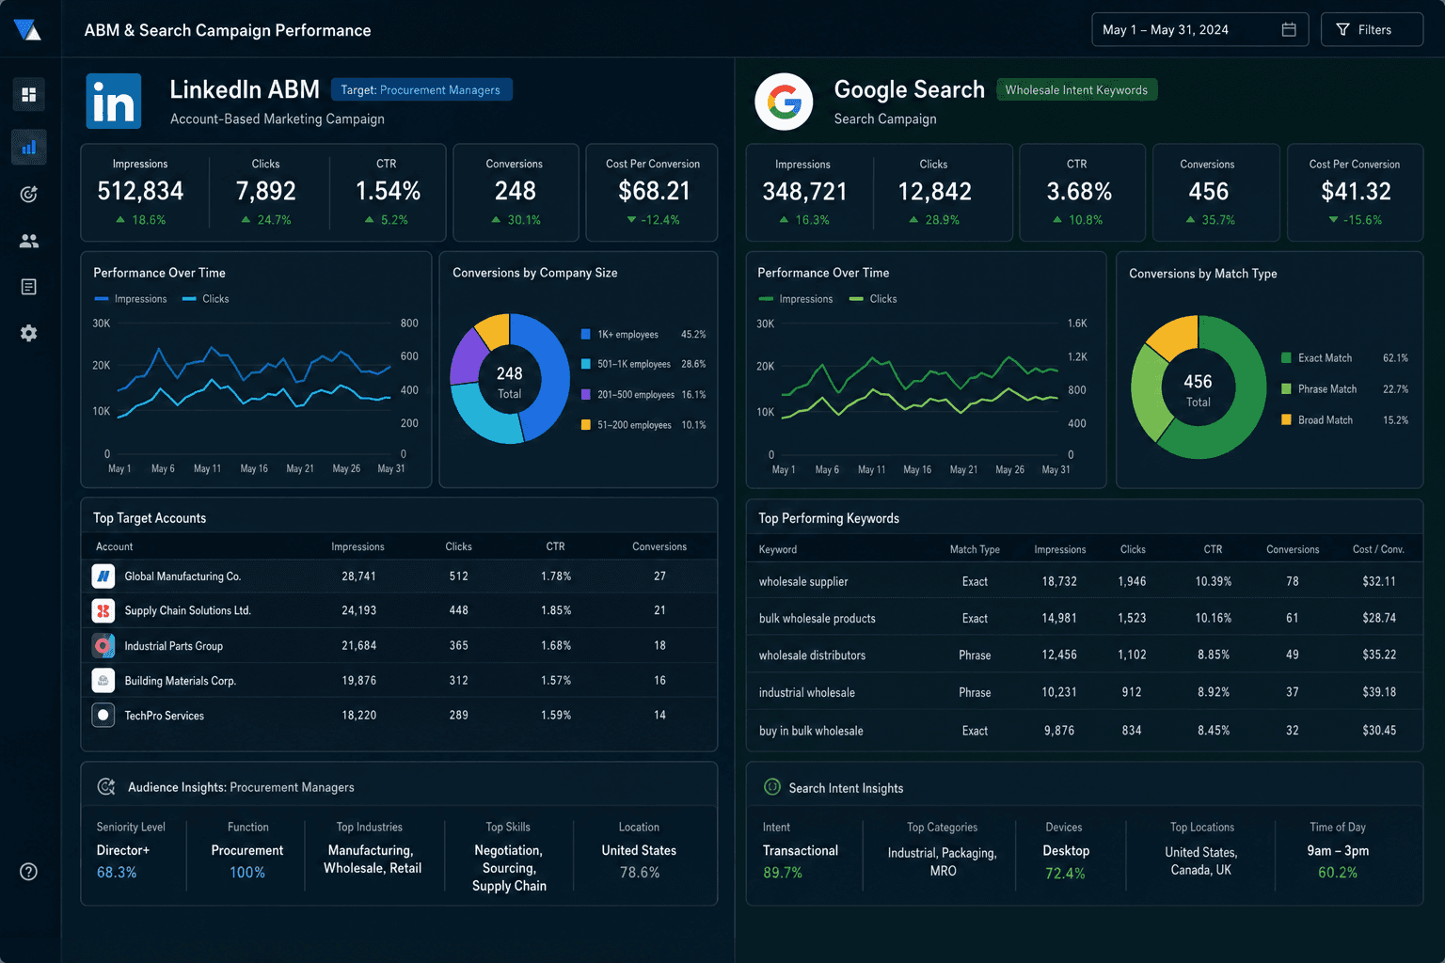Image resolution: width=1445 pixels, height=963 pixels.
Task: Toggle Clicks legend in LinkedIn performance chart
Action: pyautogui.click(x=206, y=299)
